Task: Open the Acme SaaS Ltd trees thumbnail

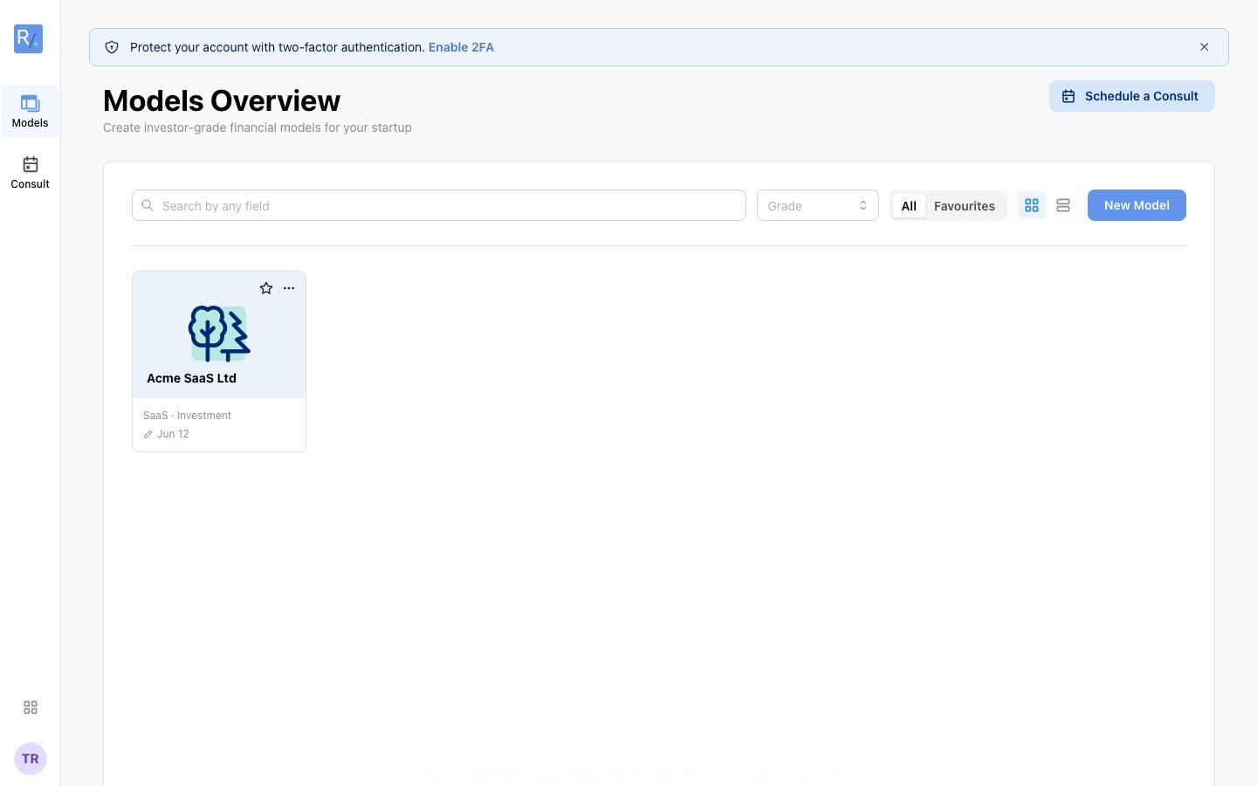Action: [219, 334]
